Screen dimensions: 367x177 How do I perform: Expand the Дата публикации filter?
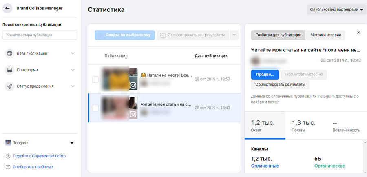pyautogui.click(x=73, y=53)
